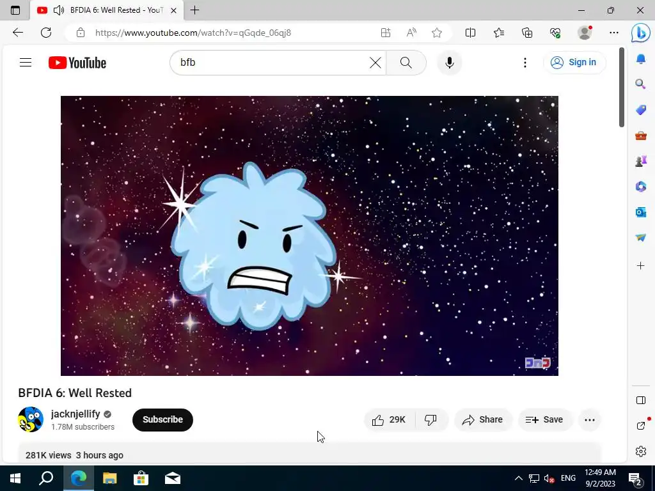Open a new tab
655x491 pixels.
[x=194, y=10]
